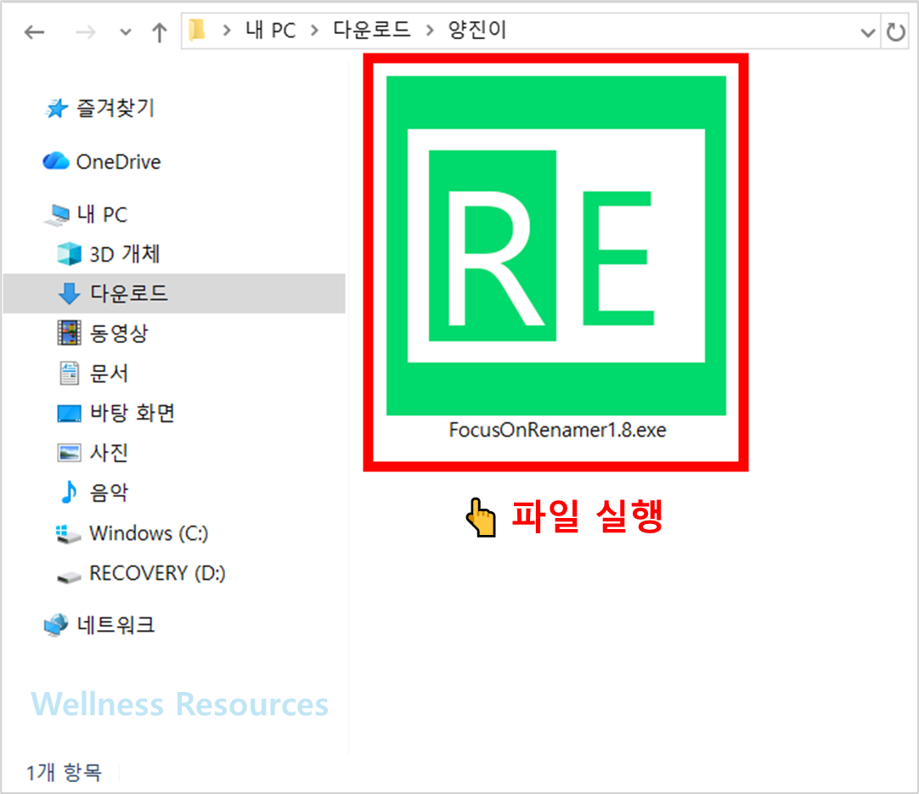The width and height of the screenshot is (919, 794).
Task: Open 바탕 화면 folder
Action: click(132, 413)
